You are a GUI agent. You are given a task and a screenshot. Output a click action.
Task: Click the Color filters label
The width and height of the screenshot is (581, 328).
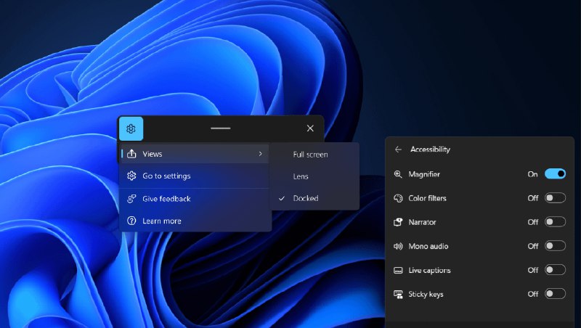pyautogui.click(x=427, y=198)
